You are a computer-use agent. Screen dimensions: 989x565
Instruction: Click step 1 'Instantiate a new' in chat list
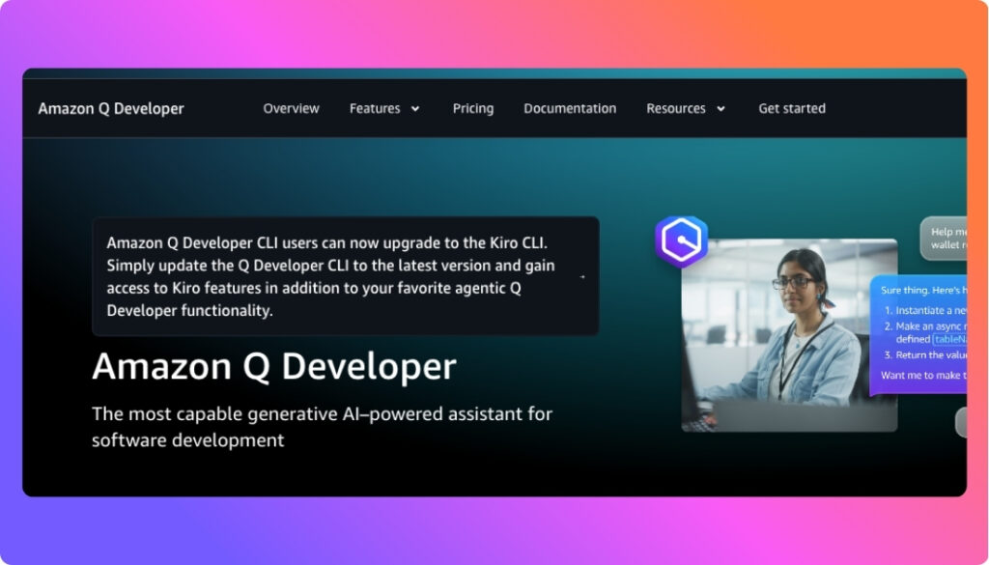click(x=925, y=310)
